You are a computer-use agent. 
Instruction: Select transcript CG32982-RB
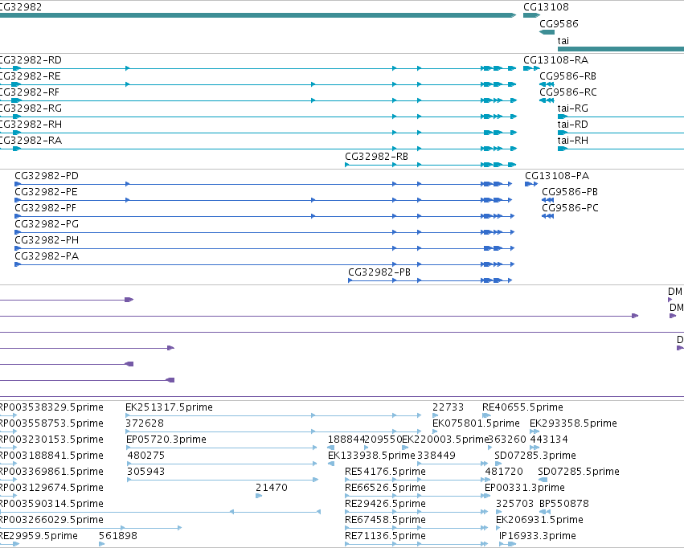(376, 157)
